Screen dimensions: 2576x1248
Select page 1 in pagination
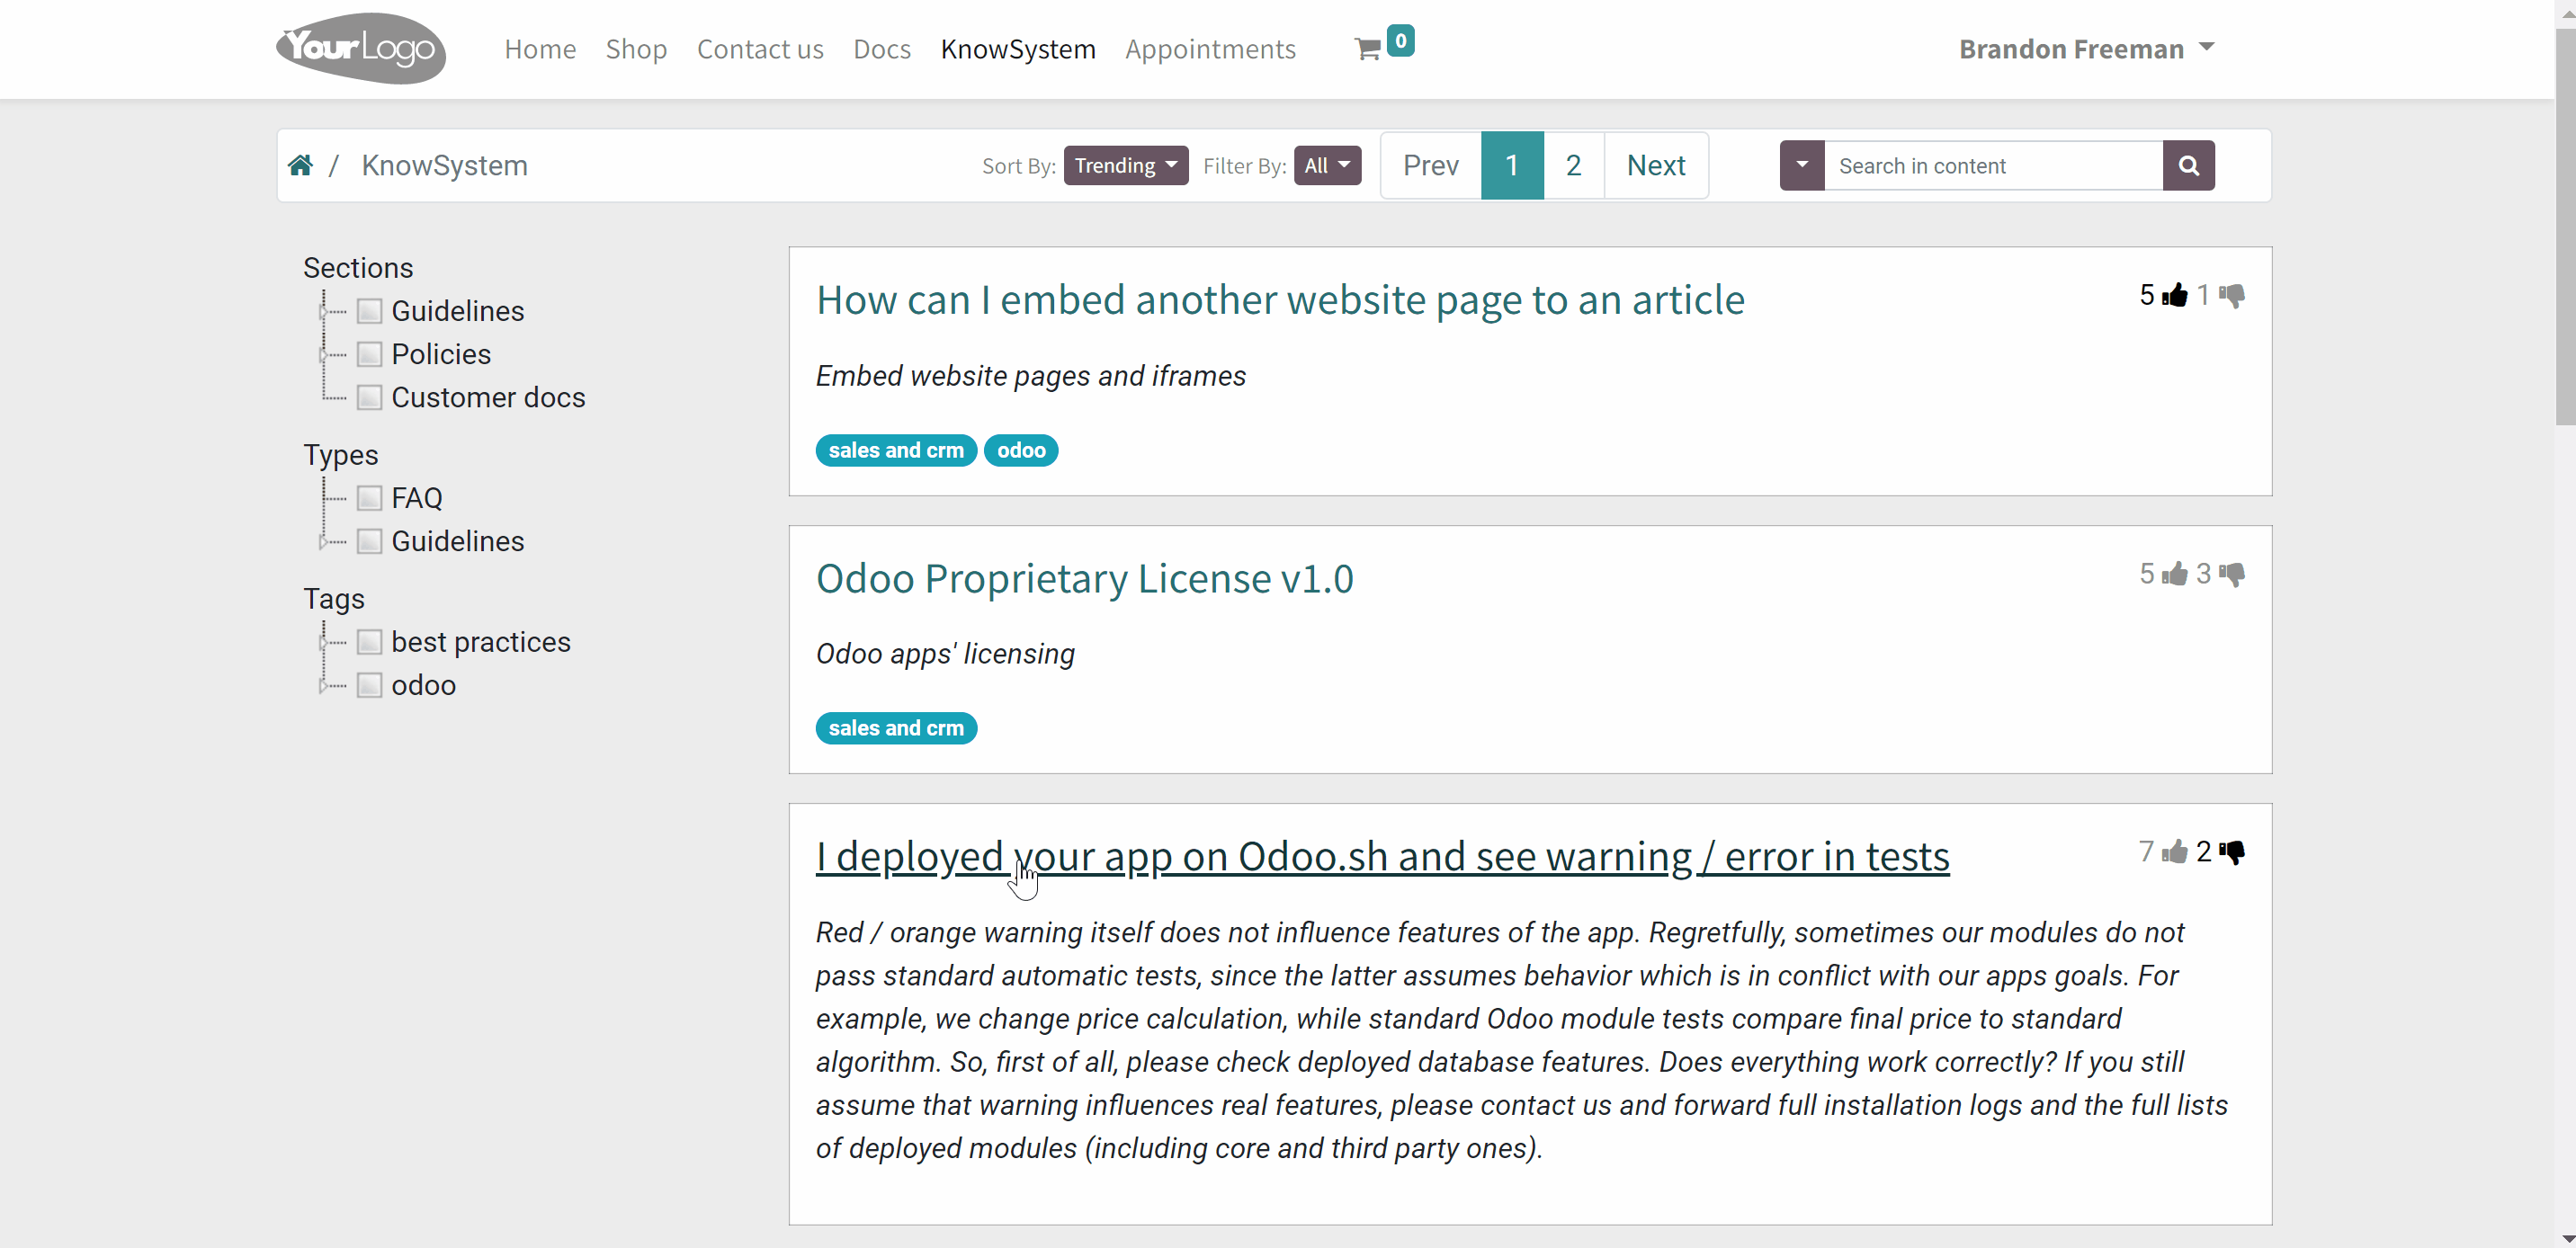(x=1512, y=165)
